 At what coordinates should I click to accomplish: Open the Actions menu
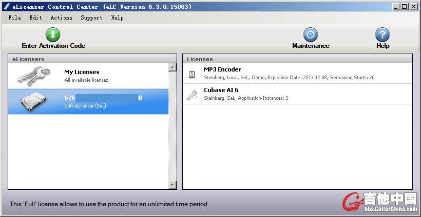point(62,18)
